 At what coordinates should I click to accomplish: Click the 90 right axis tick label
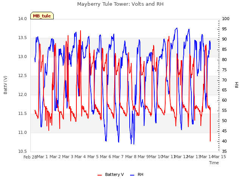point(224,39)
